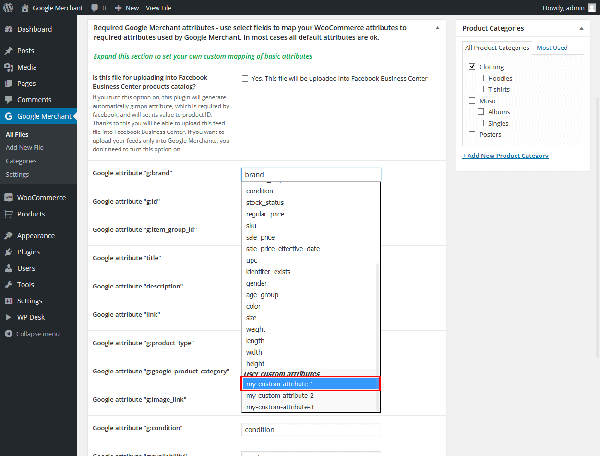Screen dimensions: 600x456
Task: Choose my-custom-attribute-1 from dropdown list
Action: [311, 384]
